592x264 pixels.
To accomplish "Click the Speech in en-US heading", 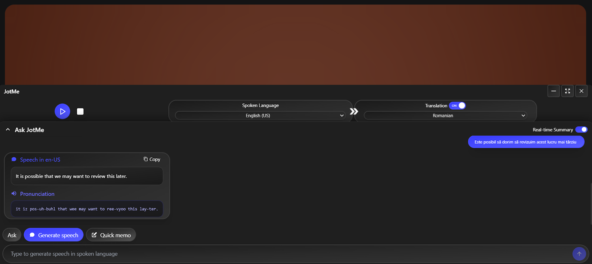I will [x=40, y=160].
